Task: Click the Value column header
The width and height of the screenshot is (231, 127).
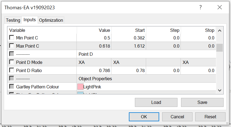Action: [94, 30]
